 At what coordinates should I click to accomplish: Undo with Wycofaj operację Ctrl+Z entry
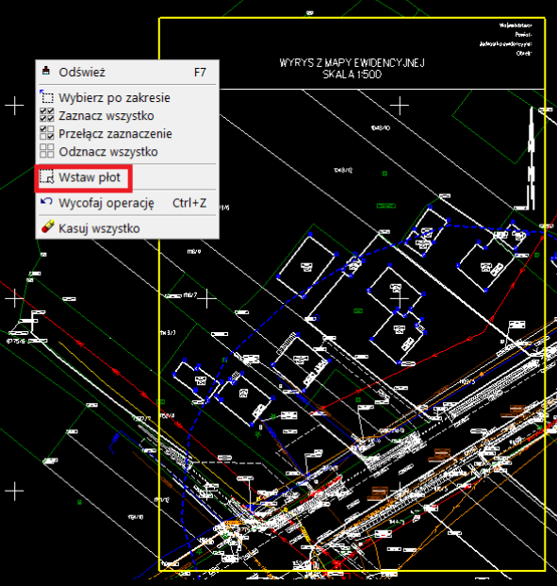[127, 203]
